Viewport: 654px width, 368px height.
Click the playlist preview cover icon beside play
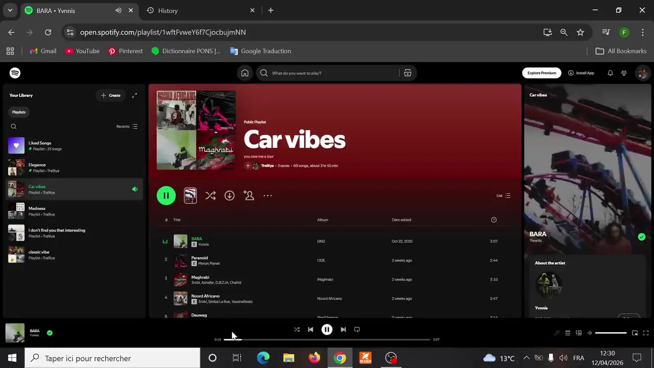190,196
